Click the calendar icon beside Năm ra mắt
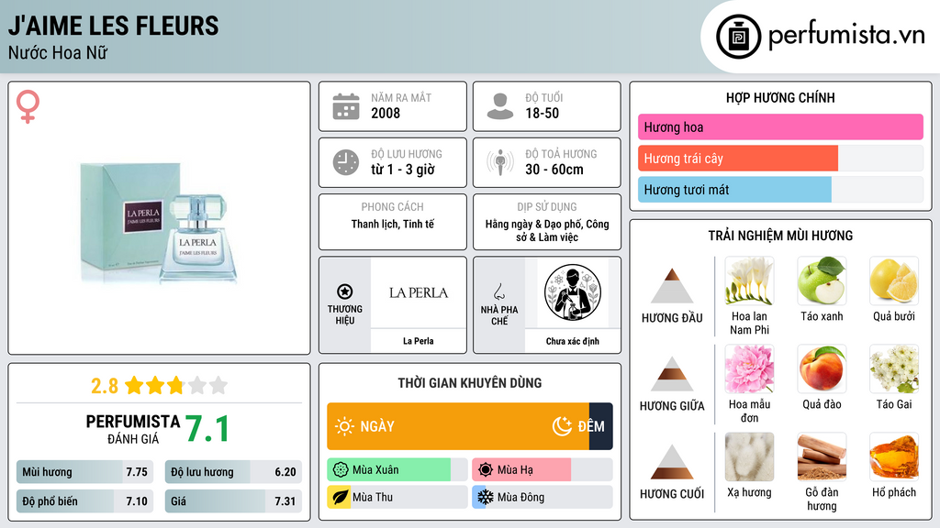The width and height of the screenshot is (940, 528). pos(346,106)
